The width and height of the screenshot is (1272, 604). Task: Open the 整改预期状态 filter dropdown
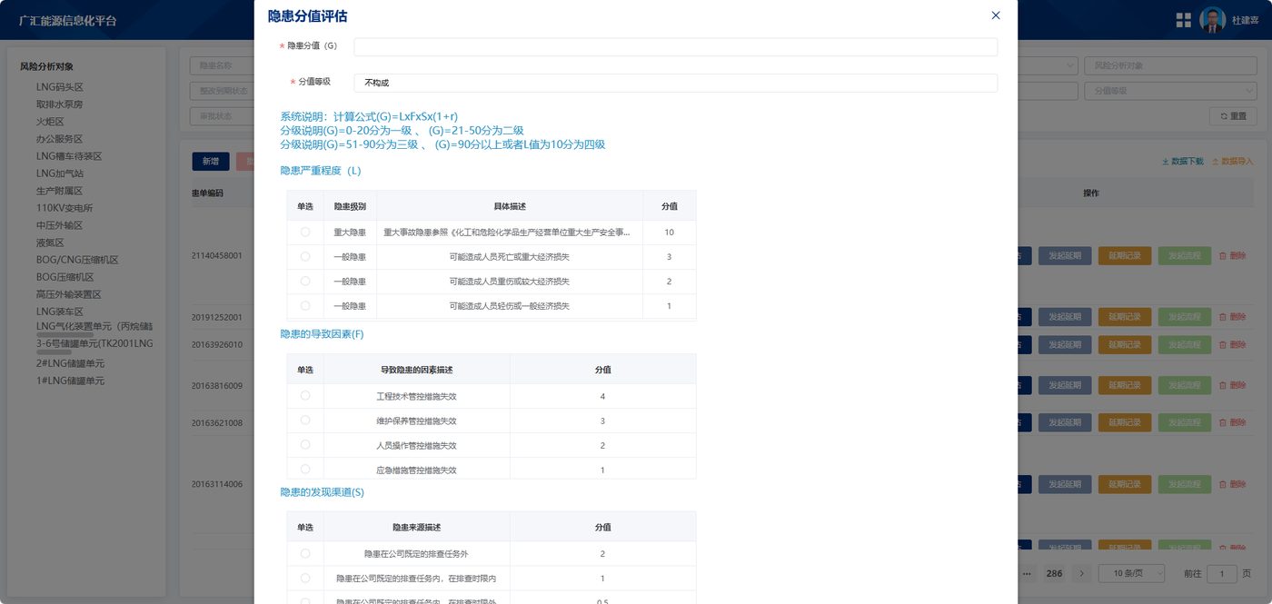[222, 91]
